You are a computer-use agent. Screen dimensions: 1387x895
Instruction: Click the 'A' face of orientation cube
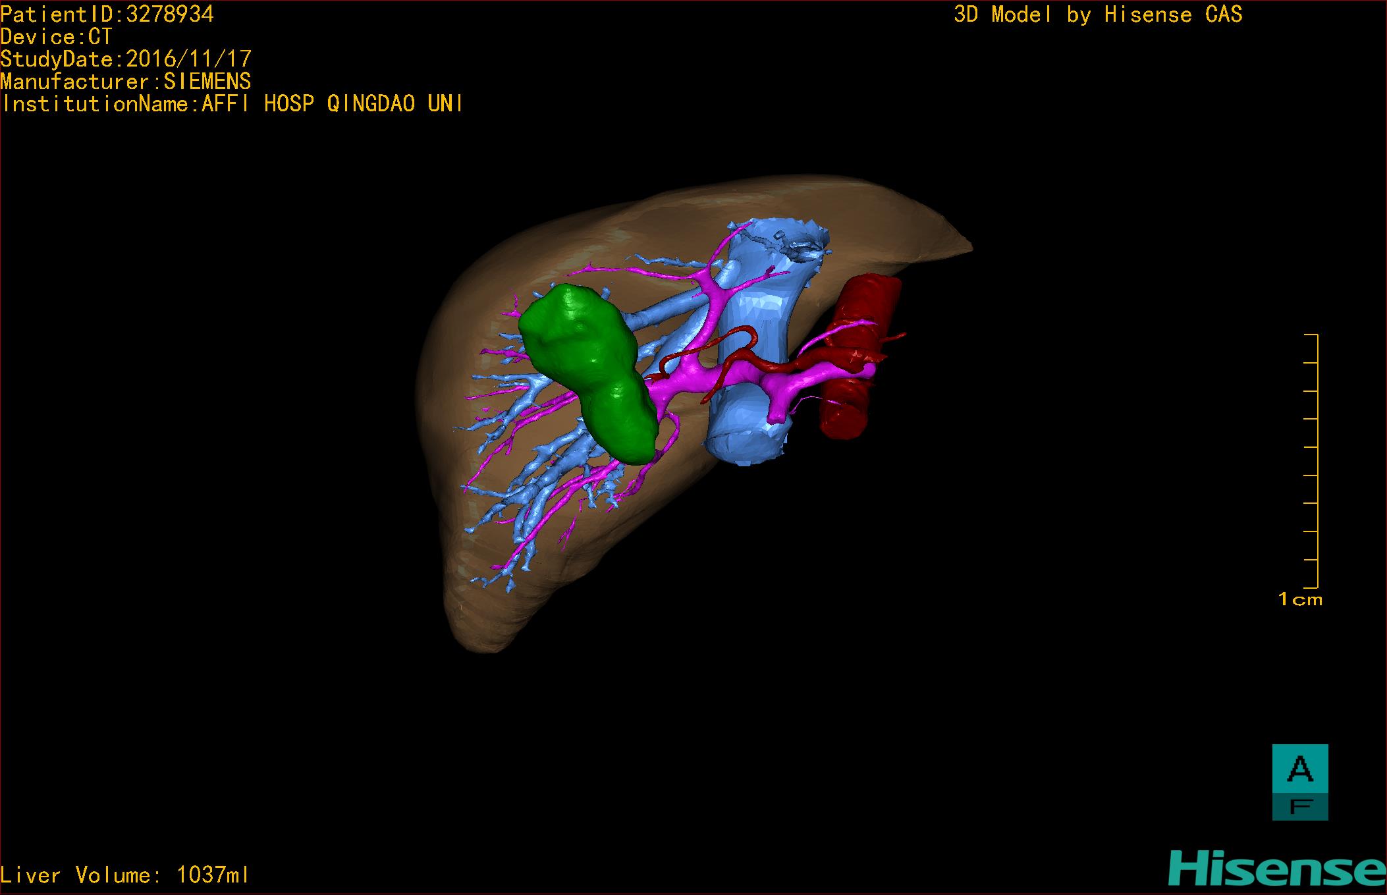click(1299, 769)
